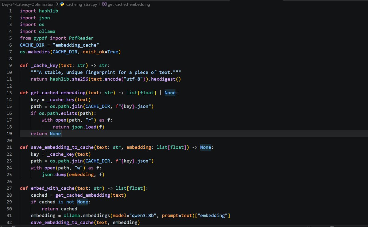This screenshot has width=368, height=227.
Task: Click "None" in the return type on line 13
Action: click(170, 93)
